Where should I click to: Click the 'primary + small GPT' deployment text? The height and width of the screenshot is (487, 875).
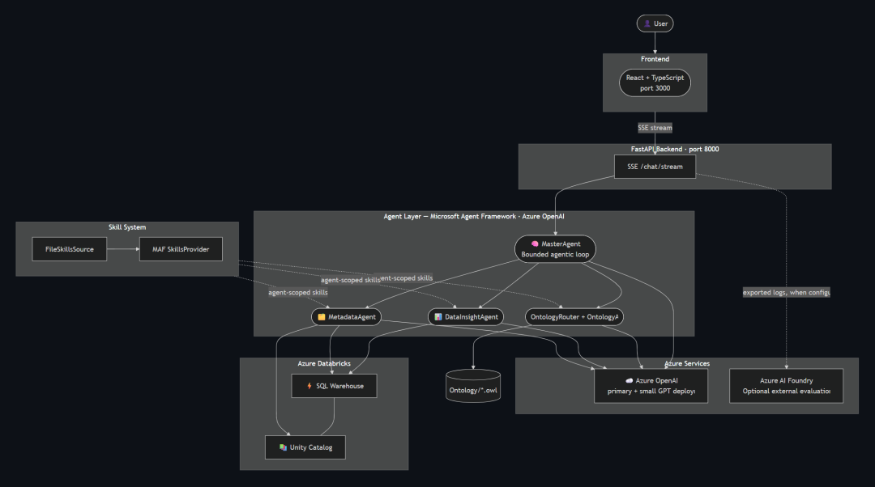coord(651,392)
